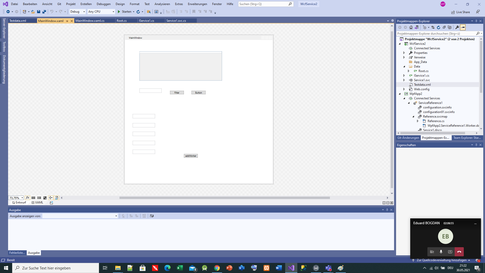Click the green Starten run arrow
485x273 pixels.
(119, 12)
